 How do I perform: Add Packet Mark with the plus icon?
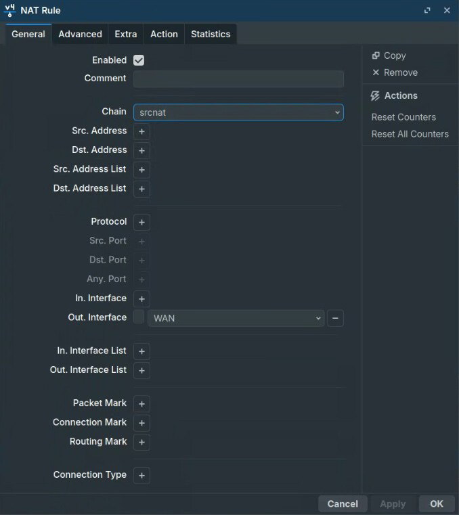(141, 403)
